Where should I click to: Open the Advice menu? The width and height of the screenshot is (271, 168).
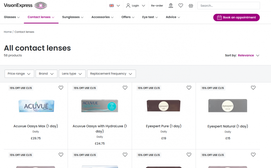[173, 17]
